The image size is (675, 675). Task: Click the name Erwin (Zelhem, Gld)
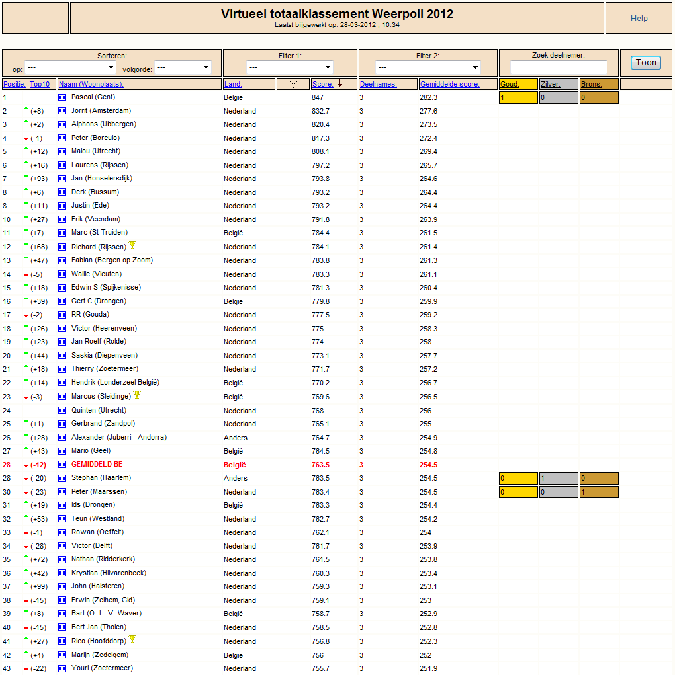[103, 600]
